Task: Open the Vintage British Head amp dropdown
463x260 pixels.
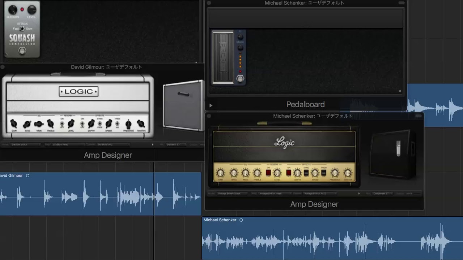Action: (275, 194)
